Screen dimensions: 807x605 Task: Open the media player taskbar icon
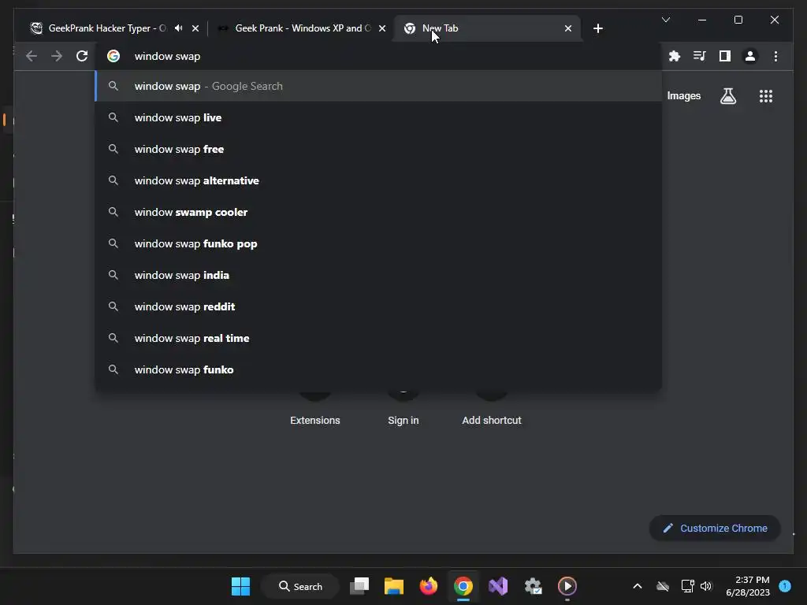click(x=567, y=586)
